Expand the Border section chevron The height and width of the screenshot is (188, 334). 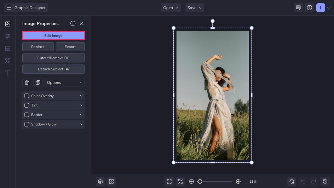[x=81, y=115]
